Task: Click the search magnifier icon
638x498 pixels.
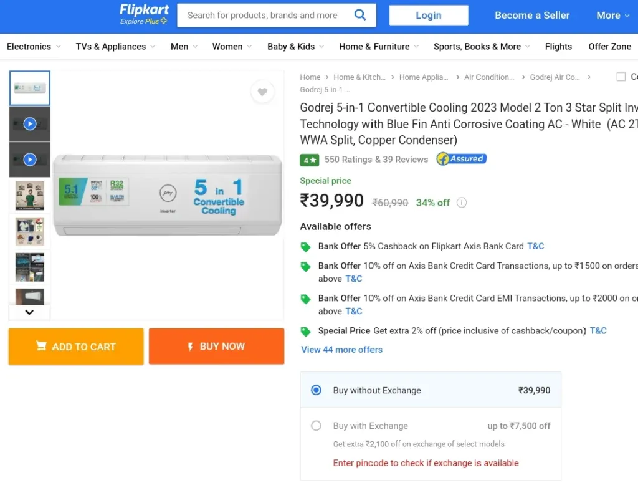Action: tap(360, 15)
